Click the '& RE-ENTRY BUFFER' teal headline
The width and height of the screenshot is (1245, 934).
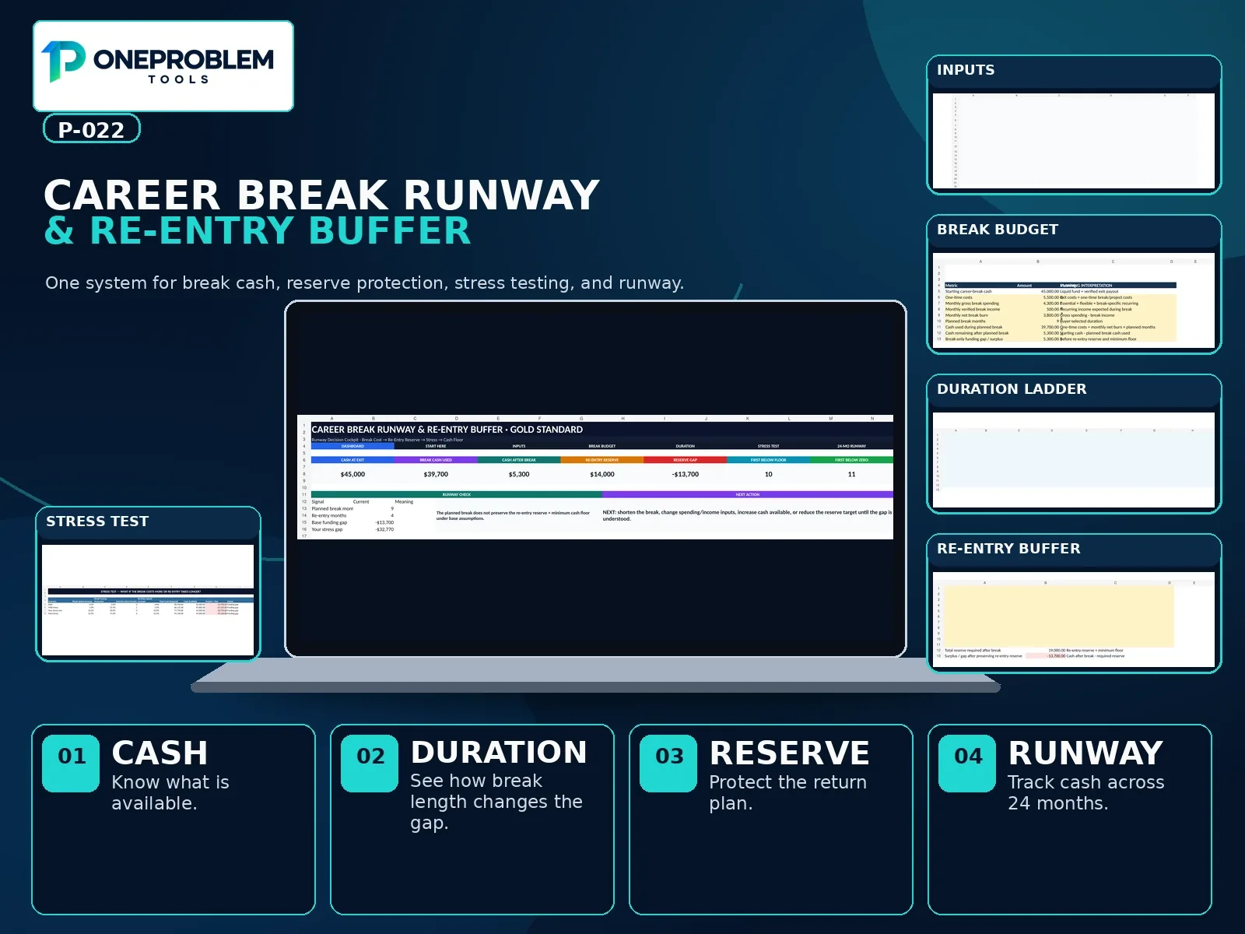coord(258,231)
